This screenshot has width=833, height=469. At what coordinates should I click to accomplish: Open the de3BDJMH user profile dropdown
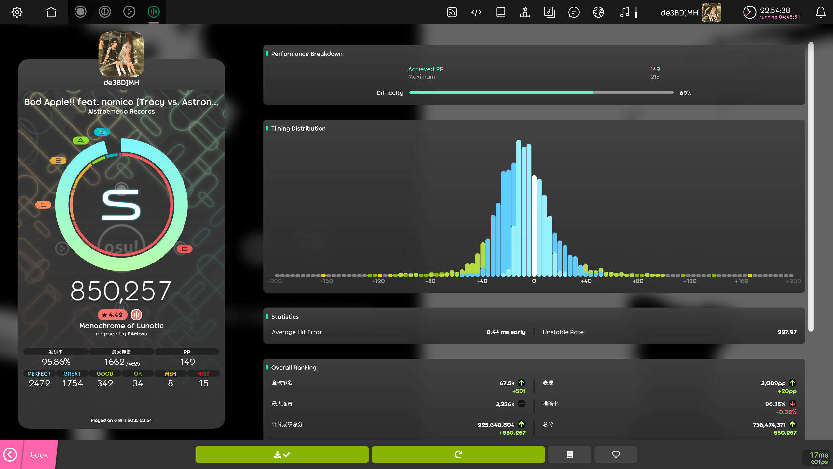pos(690,12)
